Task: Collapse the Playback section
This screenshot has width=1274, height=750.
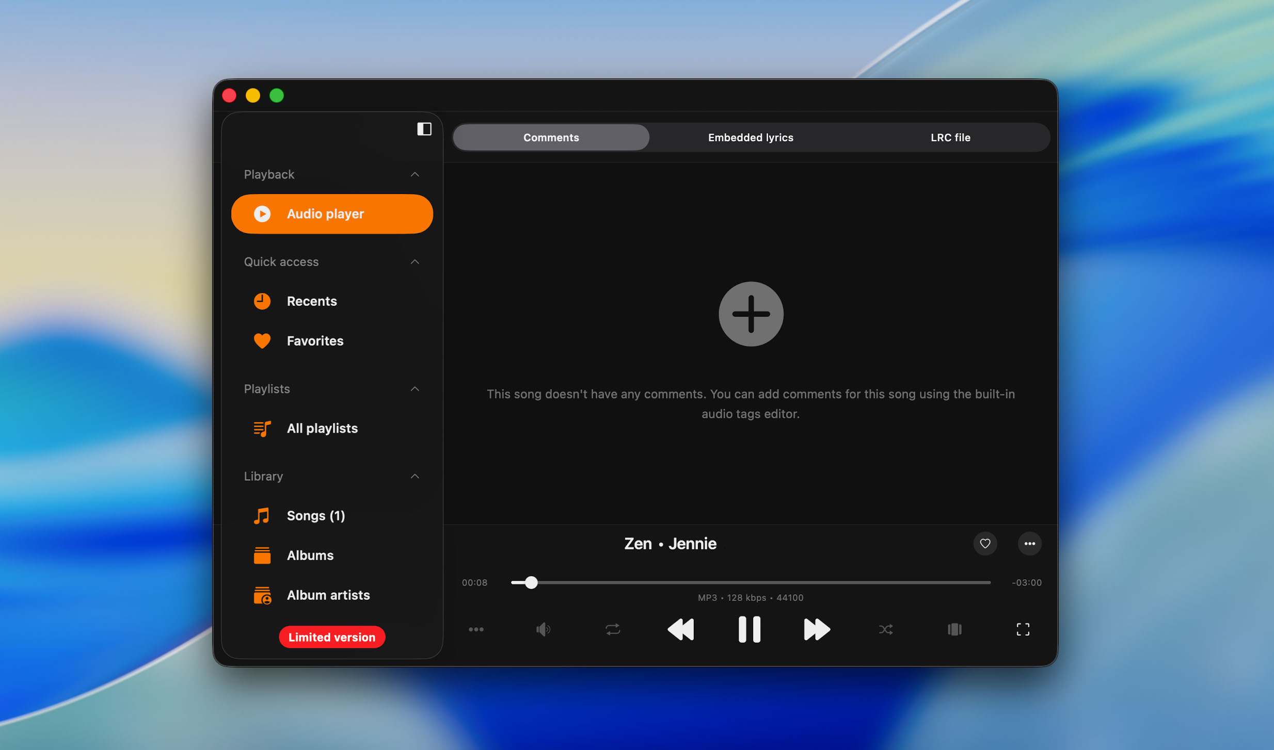Action: click(415, 174)
